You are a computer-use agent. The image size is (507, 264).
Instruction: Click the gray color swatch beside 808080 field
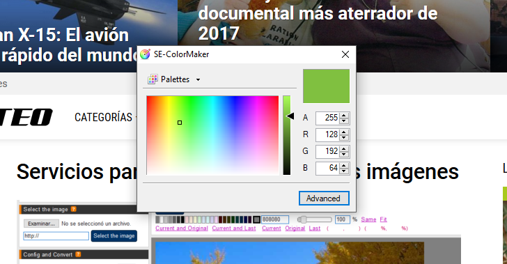(257, 219)
